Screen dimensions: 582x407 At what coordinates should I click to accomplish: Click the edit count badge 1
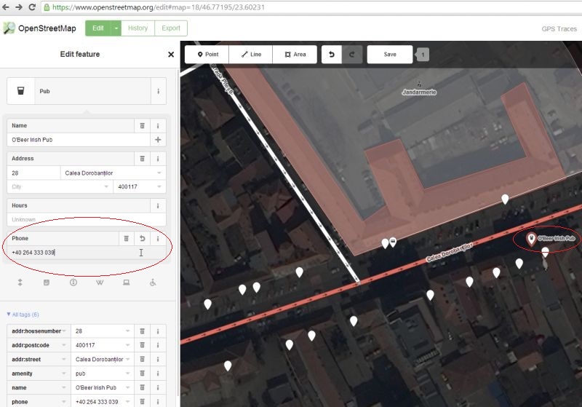tap(423, 55)
